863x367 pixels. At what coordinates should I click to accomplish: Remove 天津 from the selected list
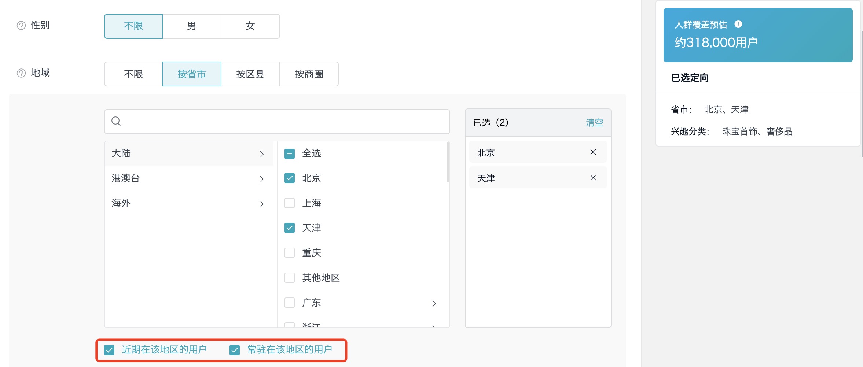(x=593, y=178)
